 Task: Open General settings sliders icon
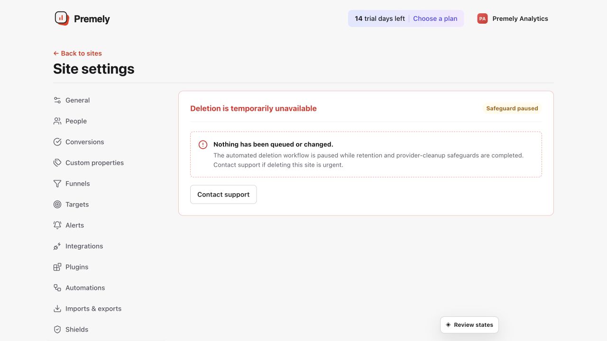57,100
